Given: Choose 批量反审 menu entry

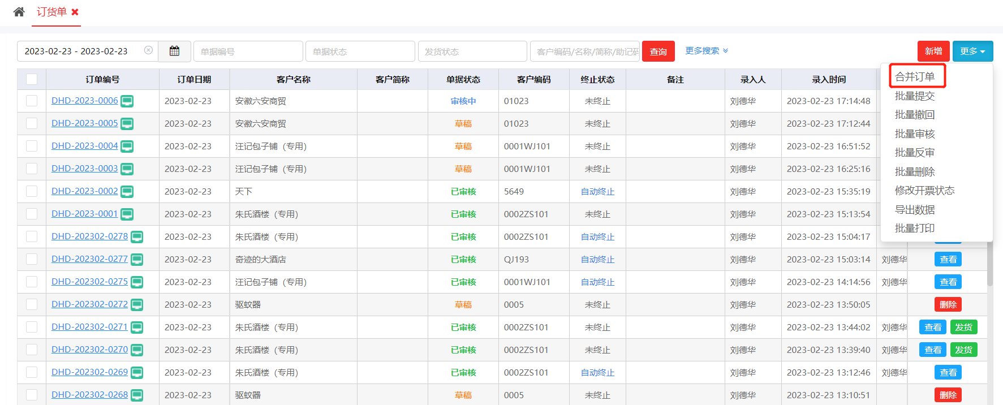Looking at the screenshot, I should 915,153.
